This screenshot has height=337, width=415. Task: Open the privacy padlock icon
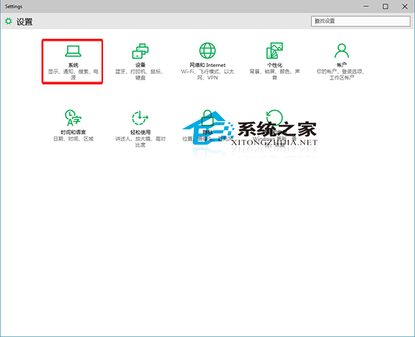click(x=207, y=118)
